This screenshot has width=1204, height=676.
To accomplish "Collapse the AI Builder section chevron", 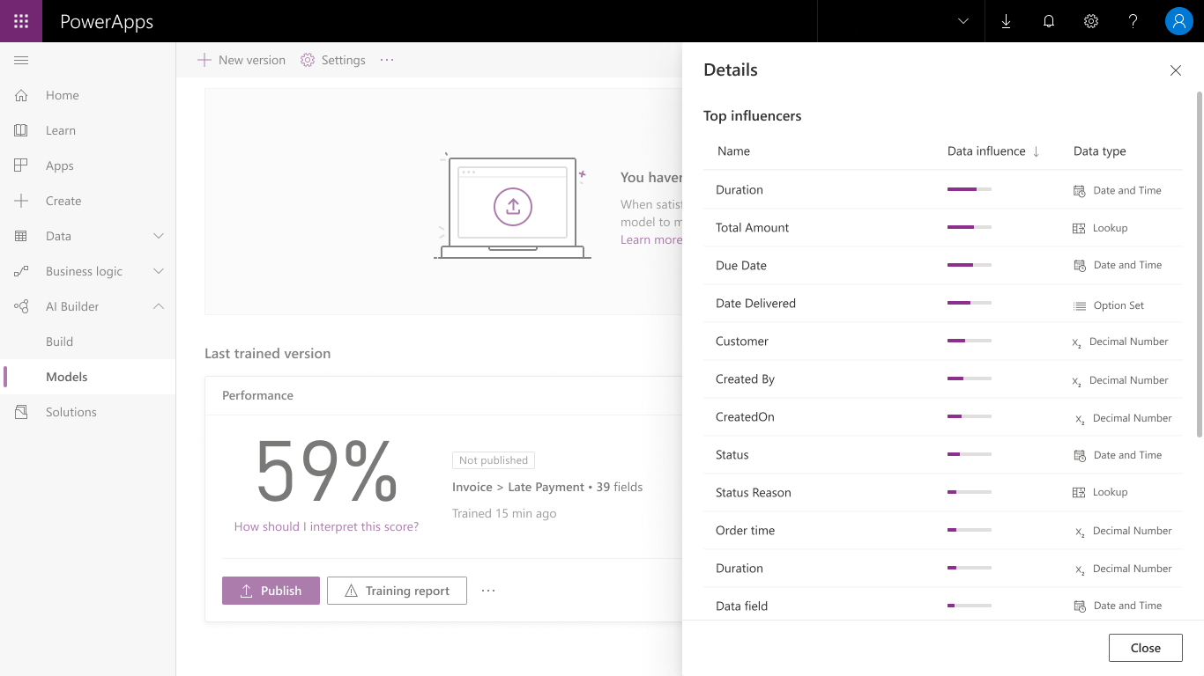I will click(x=159, y=306).
